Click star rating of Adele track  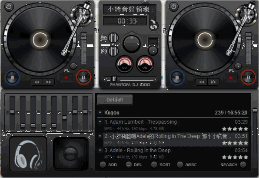tap(235, 157)
